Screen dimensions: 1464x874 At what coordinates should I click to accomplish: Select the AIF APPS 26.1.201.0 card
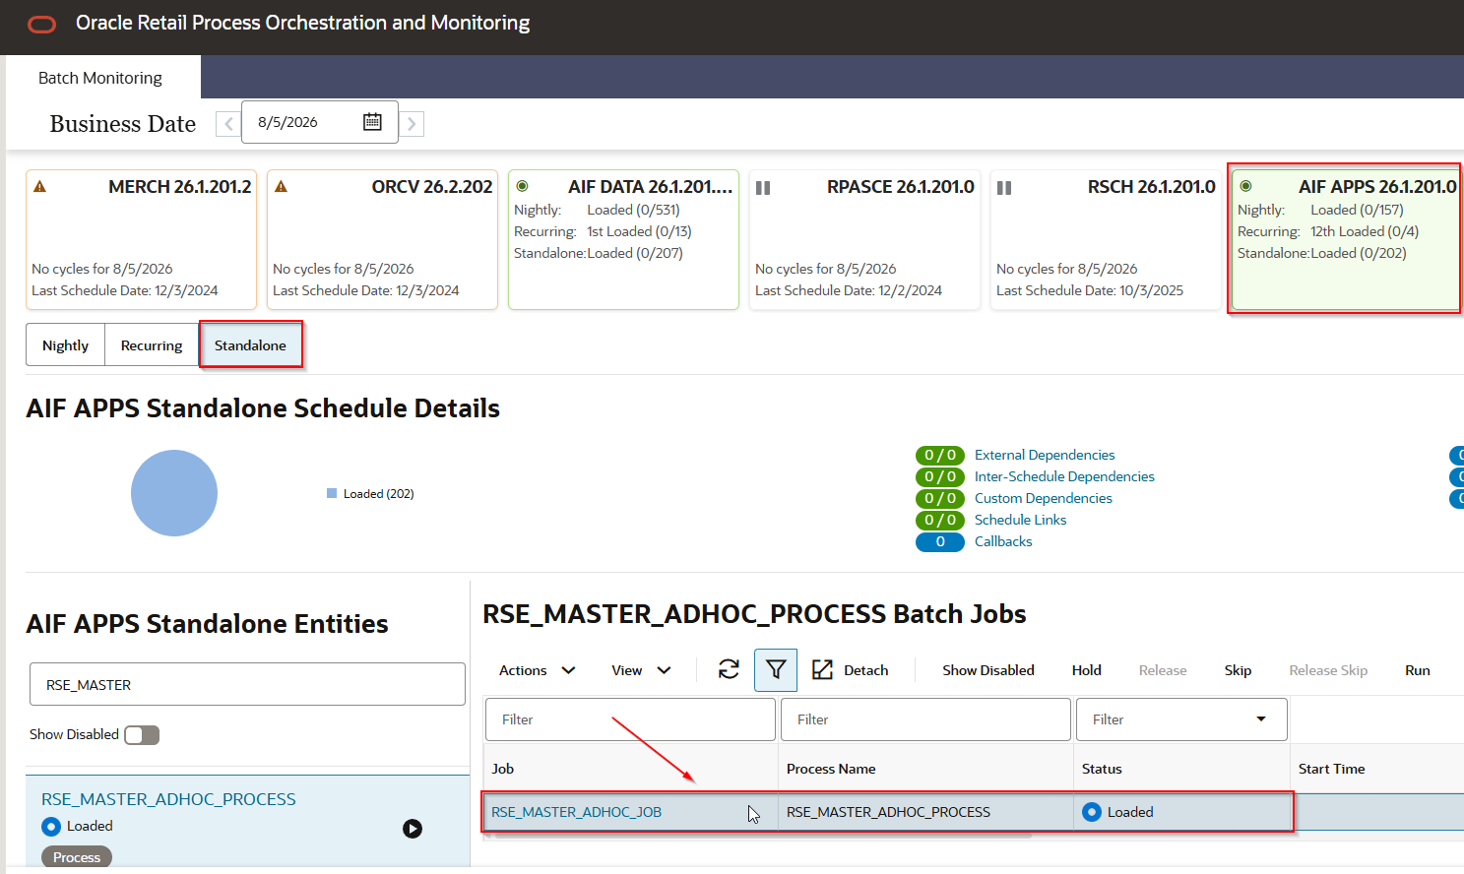pos(1345,239)
